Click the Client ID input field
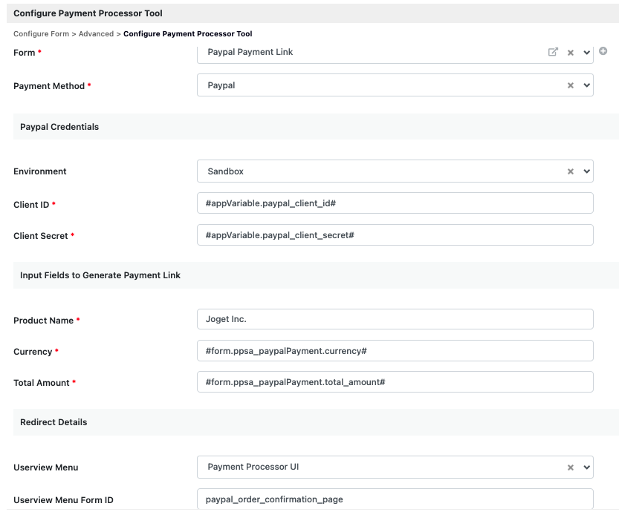Screen dimensions: 619x512 point(395,203)
